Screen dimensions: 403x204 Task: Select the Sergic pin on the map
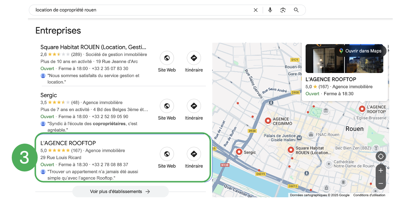pos(239,152)
